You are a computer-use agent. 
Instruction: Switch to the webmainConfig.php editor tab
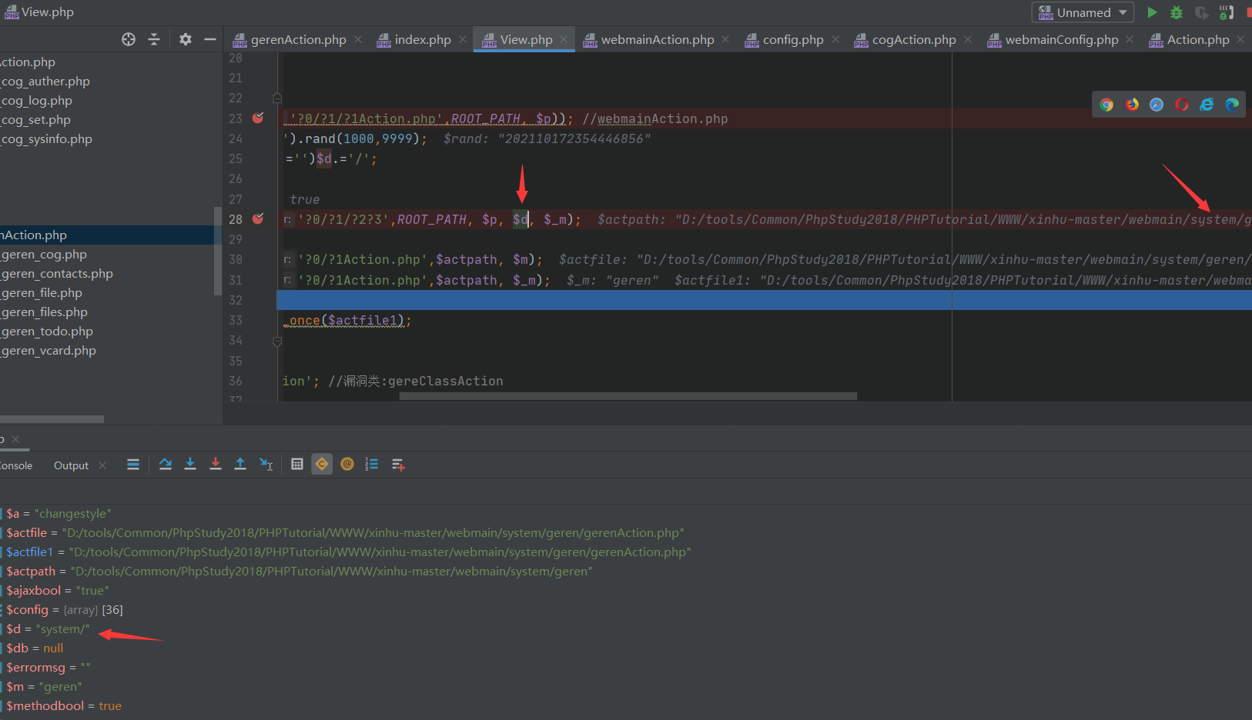pyautogui.click(x=1062, y=39)
